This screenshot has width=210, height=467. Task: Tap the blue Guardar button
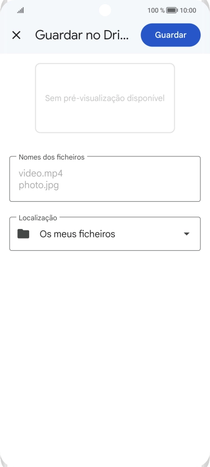point(171,35)
